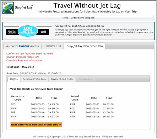Click Confirm correct flight has been retrieved text
This screenshot has width=157, height=139.
[30, 54]
